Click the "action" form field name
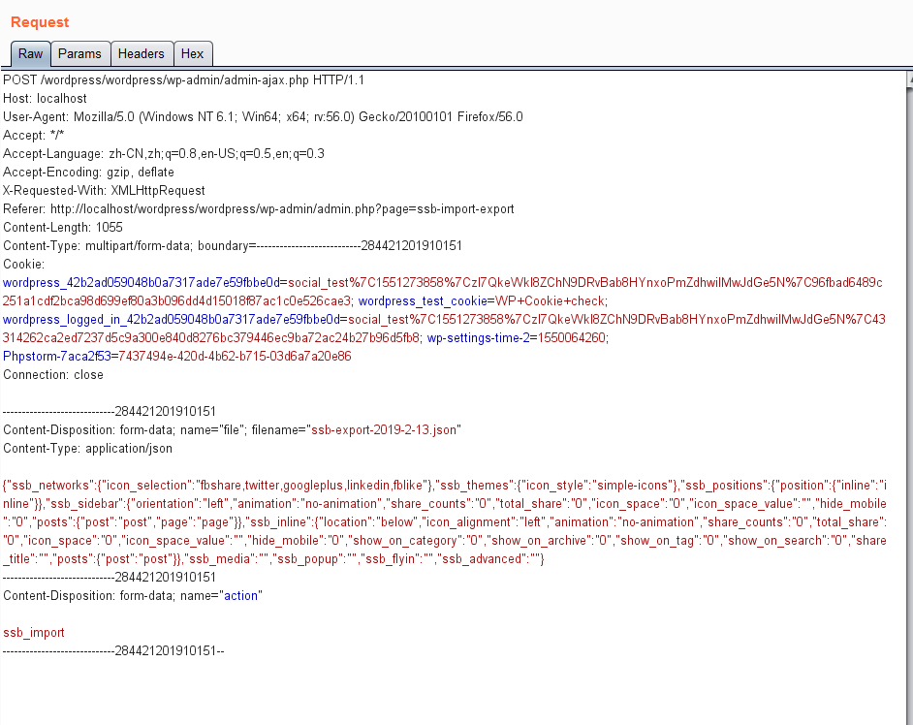 (240, 596)
